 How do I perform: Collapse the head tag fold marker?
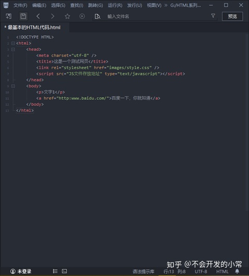point(13,49)
